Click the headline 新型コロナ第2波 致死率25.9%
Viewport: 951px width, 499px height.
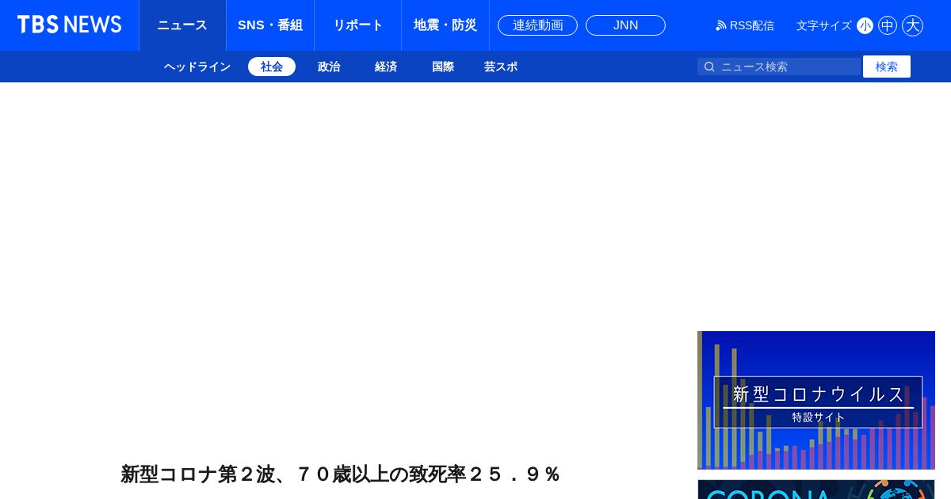click(341, 474)
